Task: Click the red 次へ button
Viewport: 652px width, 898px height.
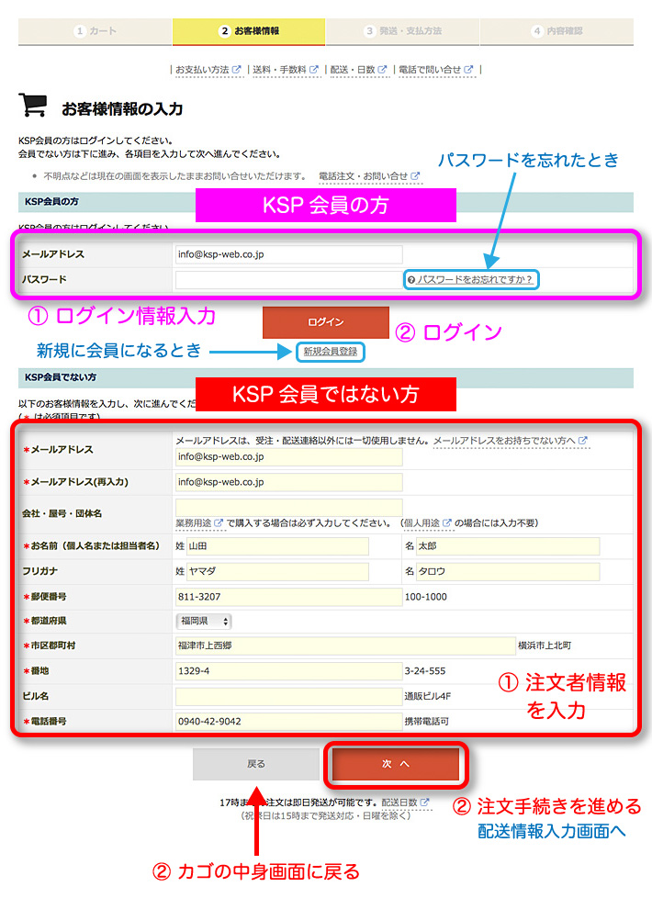Action: point(396,764)
